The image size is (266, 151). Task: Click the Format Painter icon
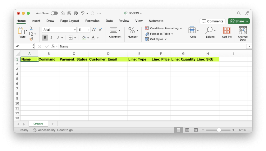coord(31,39)
